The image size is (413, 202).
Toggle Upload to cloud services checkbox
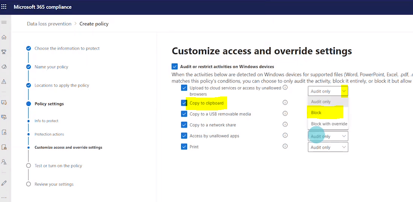pos(184,88)
